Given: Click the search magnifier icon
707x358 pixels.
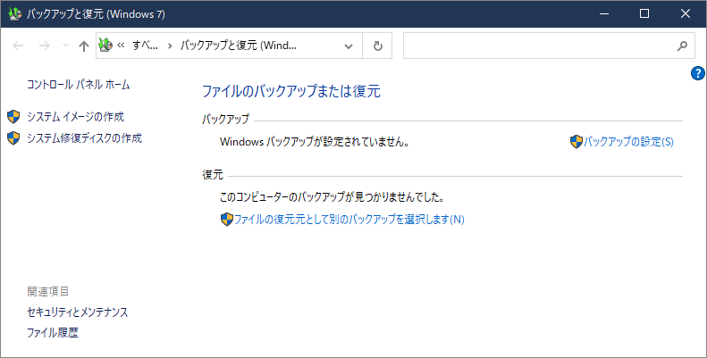Looking at the screenshot, I should coord(682,46).
